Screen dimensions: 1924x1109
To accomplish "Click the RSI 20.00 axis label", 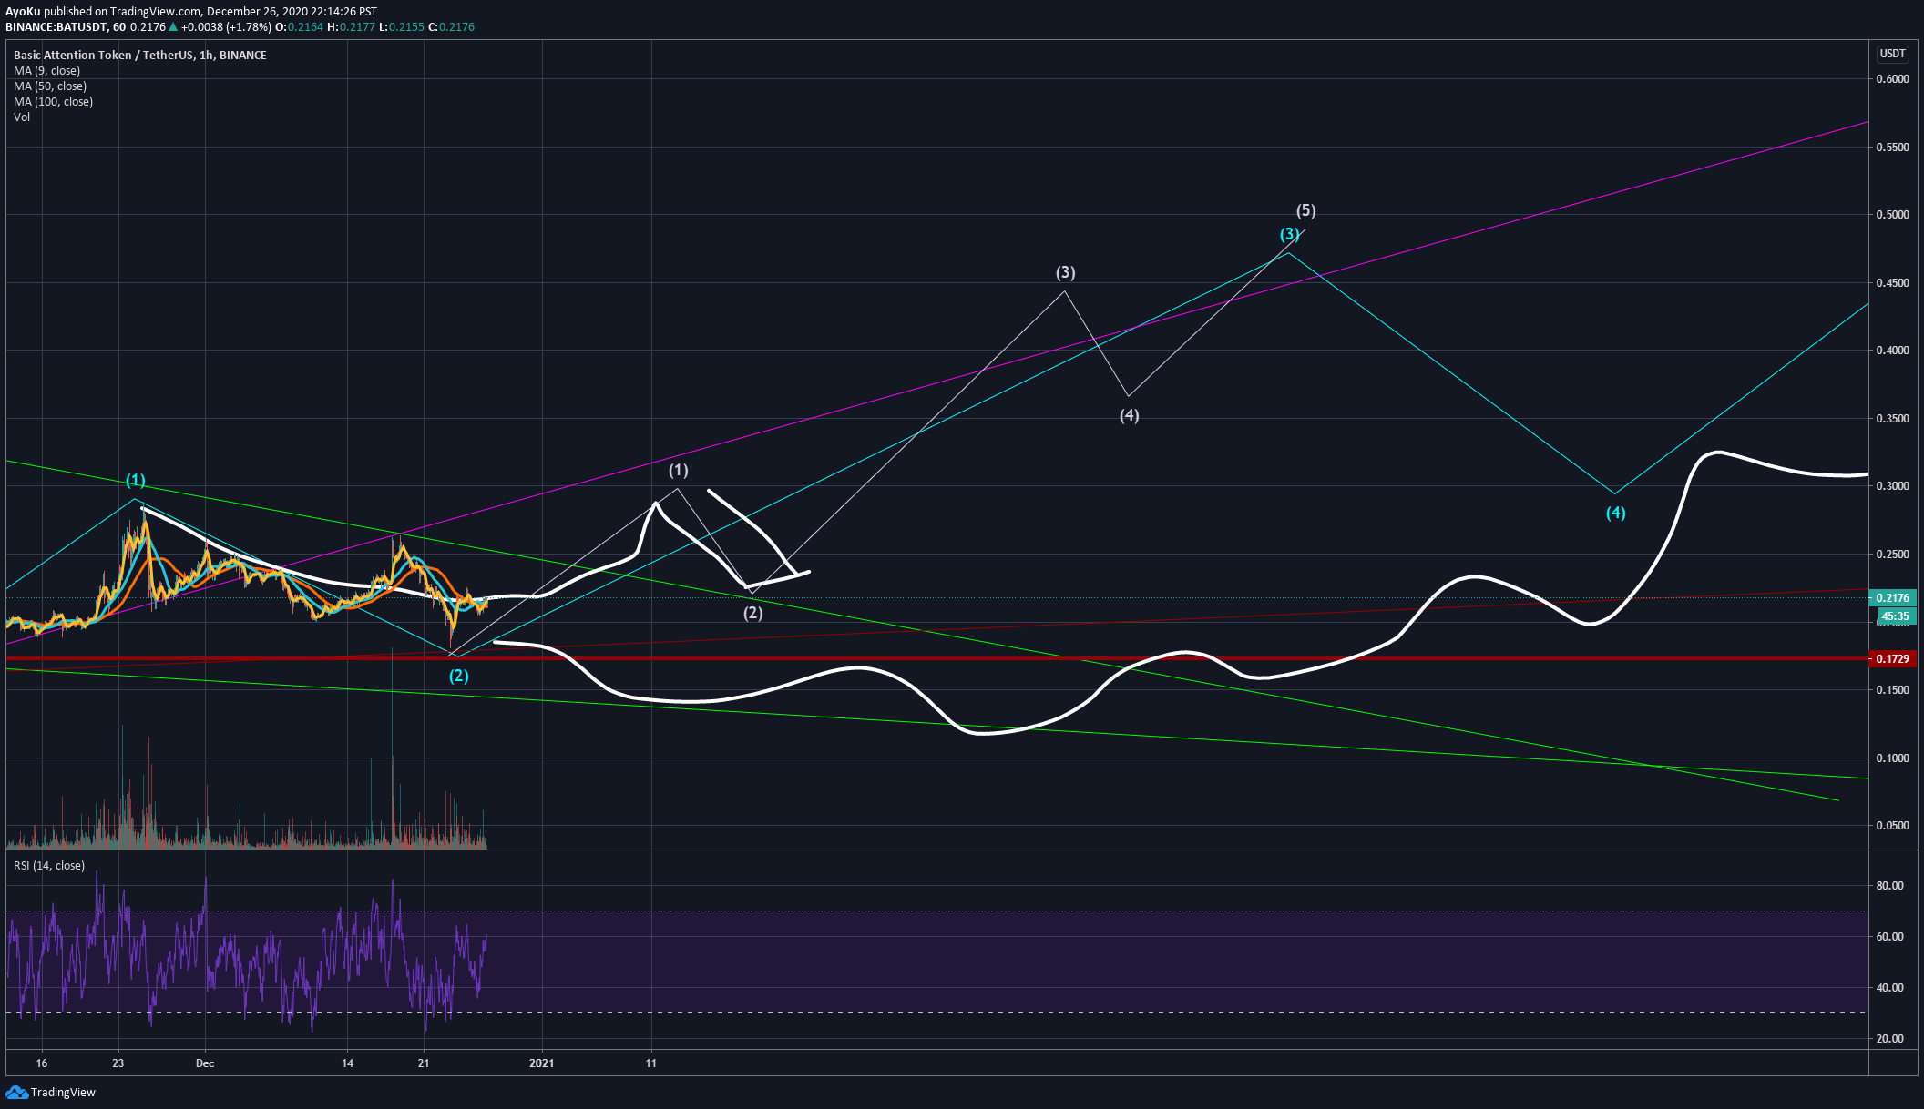I will [x=1890, y=1038].
